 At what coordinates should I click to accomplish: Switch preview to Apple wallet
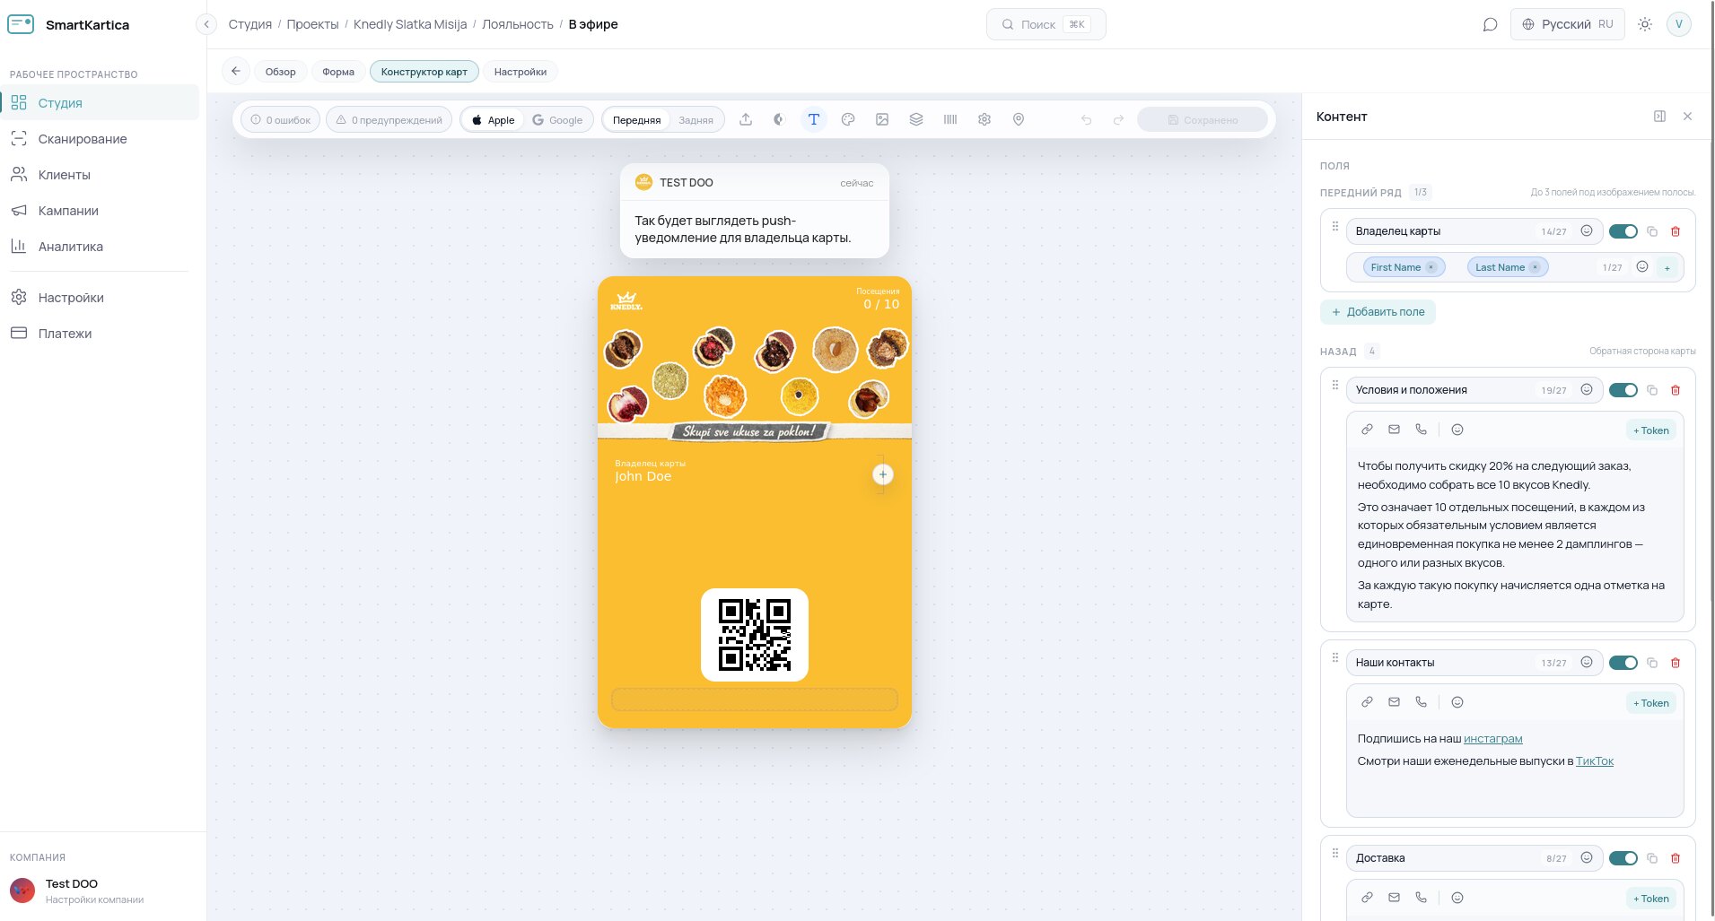click(493, 120)
